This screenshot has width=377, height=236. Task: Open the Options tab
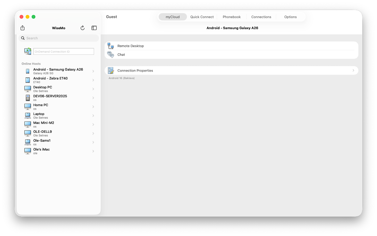click(x=291, y=17)
